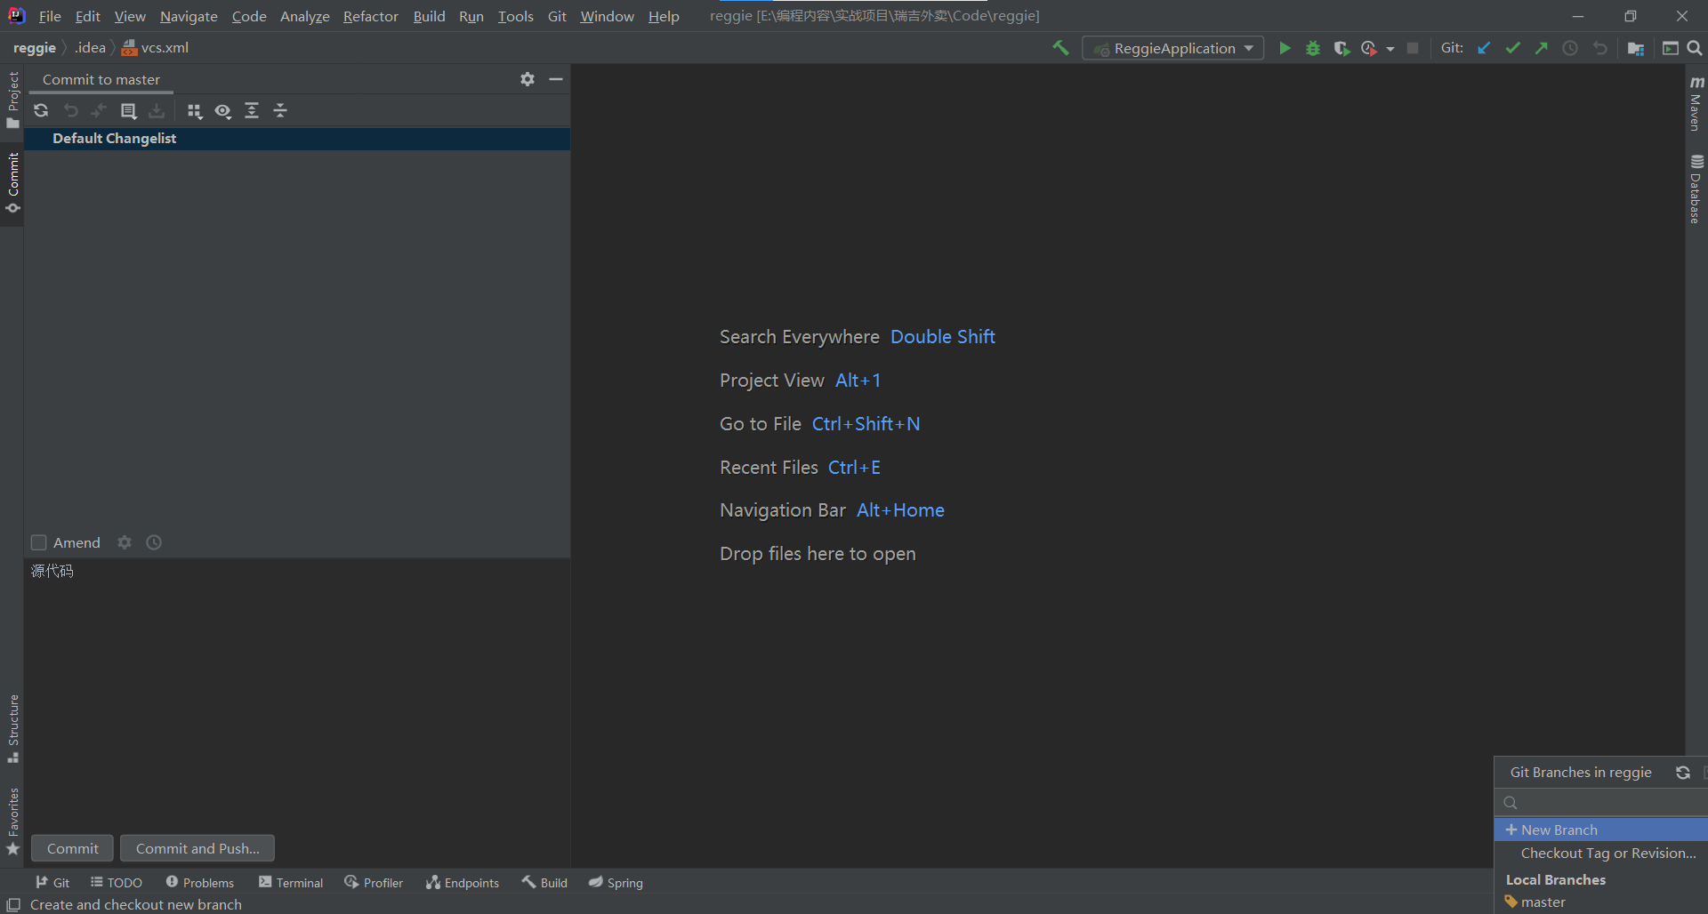
Task: Build the project with hammer icon
Action: [1060, 48]
